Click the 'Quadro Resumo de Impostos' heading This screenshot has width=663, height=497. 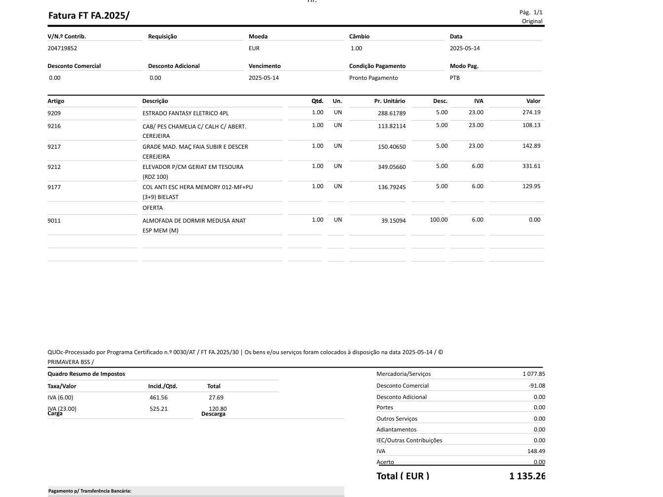(x=86, y=374)
